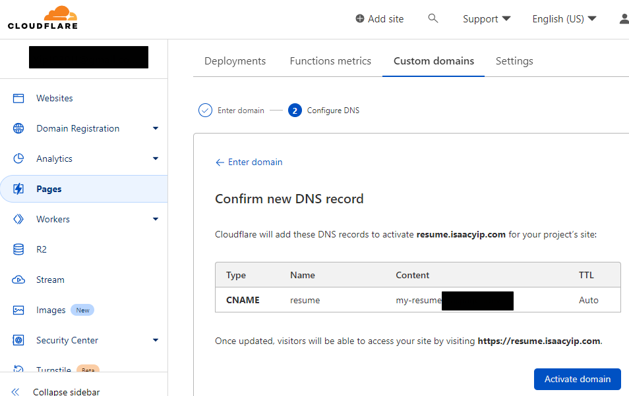Switch to the Deployments tab
This screenshot has height=396, width=629.
click(235, 61)
